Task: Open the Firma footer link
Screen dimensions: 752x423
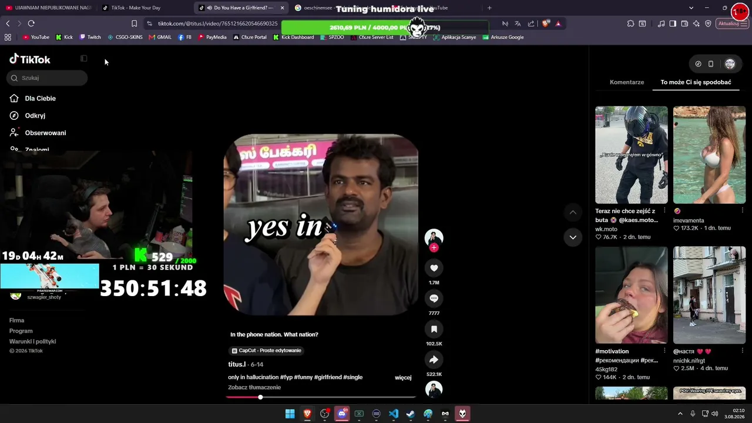Action: [16, 321]
